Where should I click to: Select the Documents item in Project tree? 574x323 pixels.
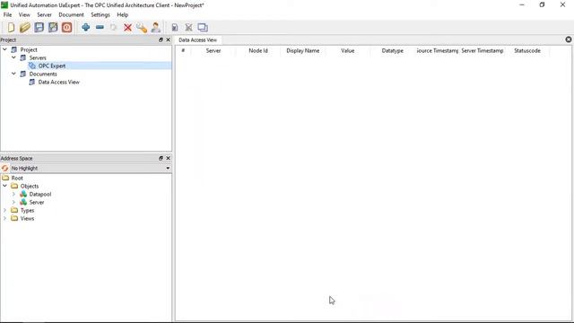(x=43, y=74)
